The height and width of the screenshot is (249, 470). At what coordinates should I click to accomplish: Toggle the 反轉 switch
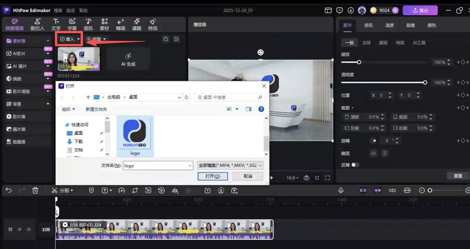click(354, 164)
